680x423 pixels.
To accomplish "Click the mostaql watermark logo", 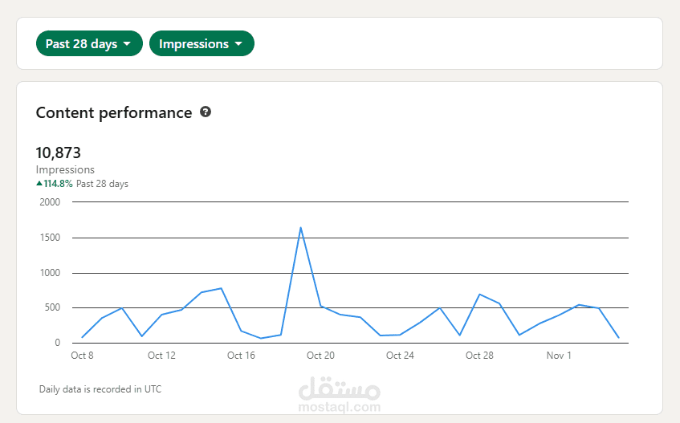I will click(339, 392).
